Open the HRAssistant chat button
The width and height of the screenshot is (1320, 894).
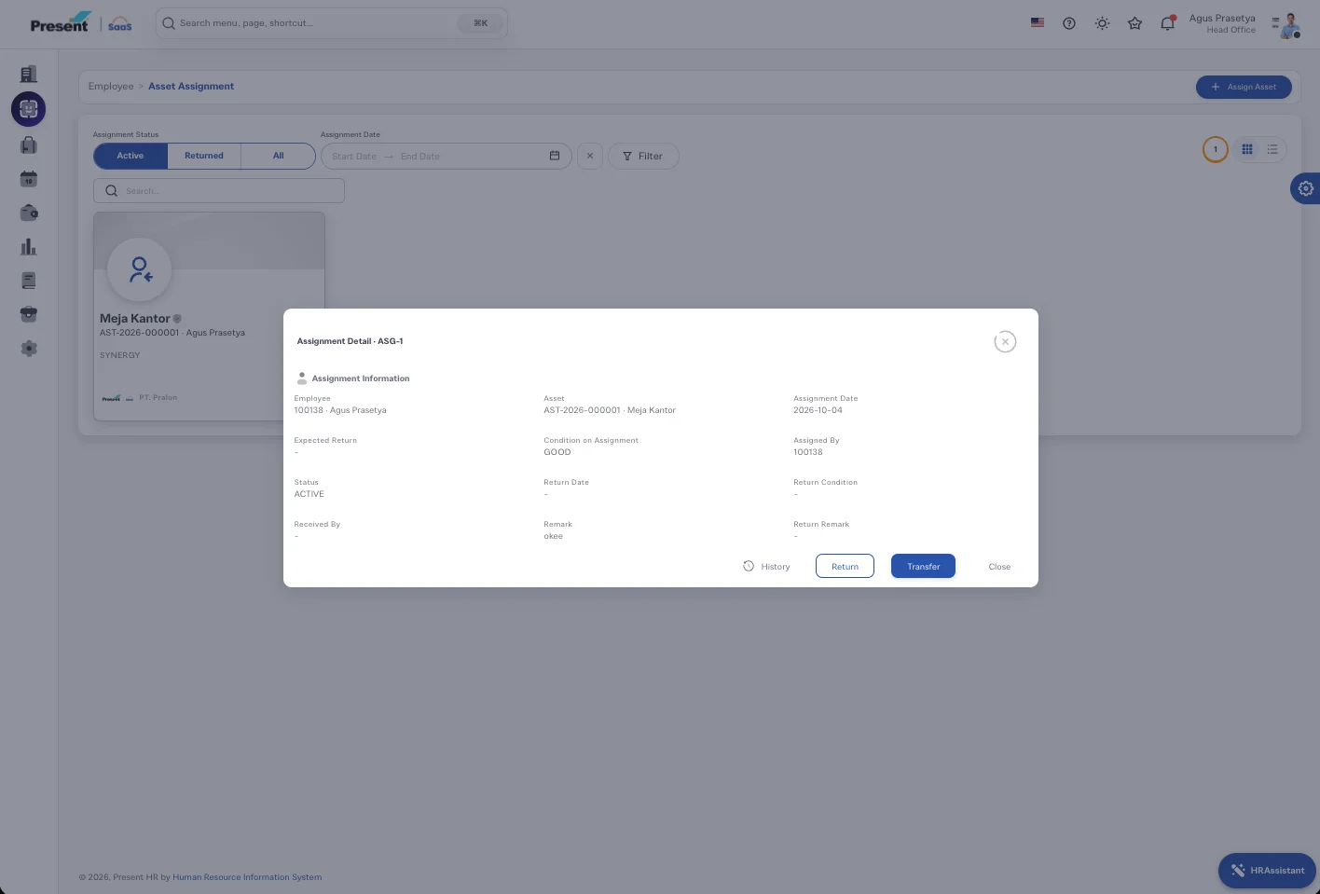(x=1267, y=871)
